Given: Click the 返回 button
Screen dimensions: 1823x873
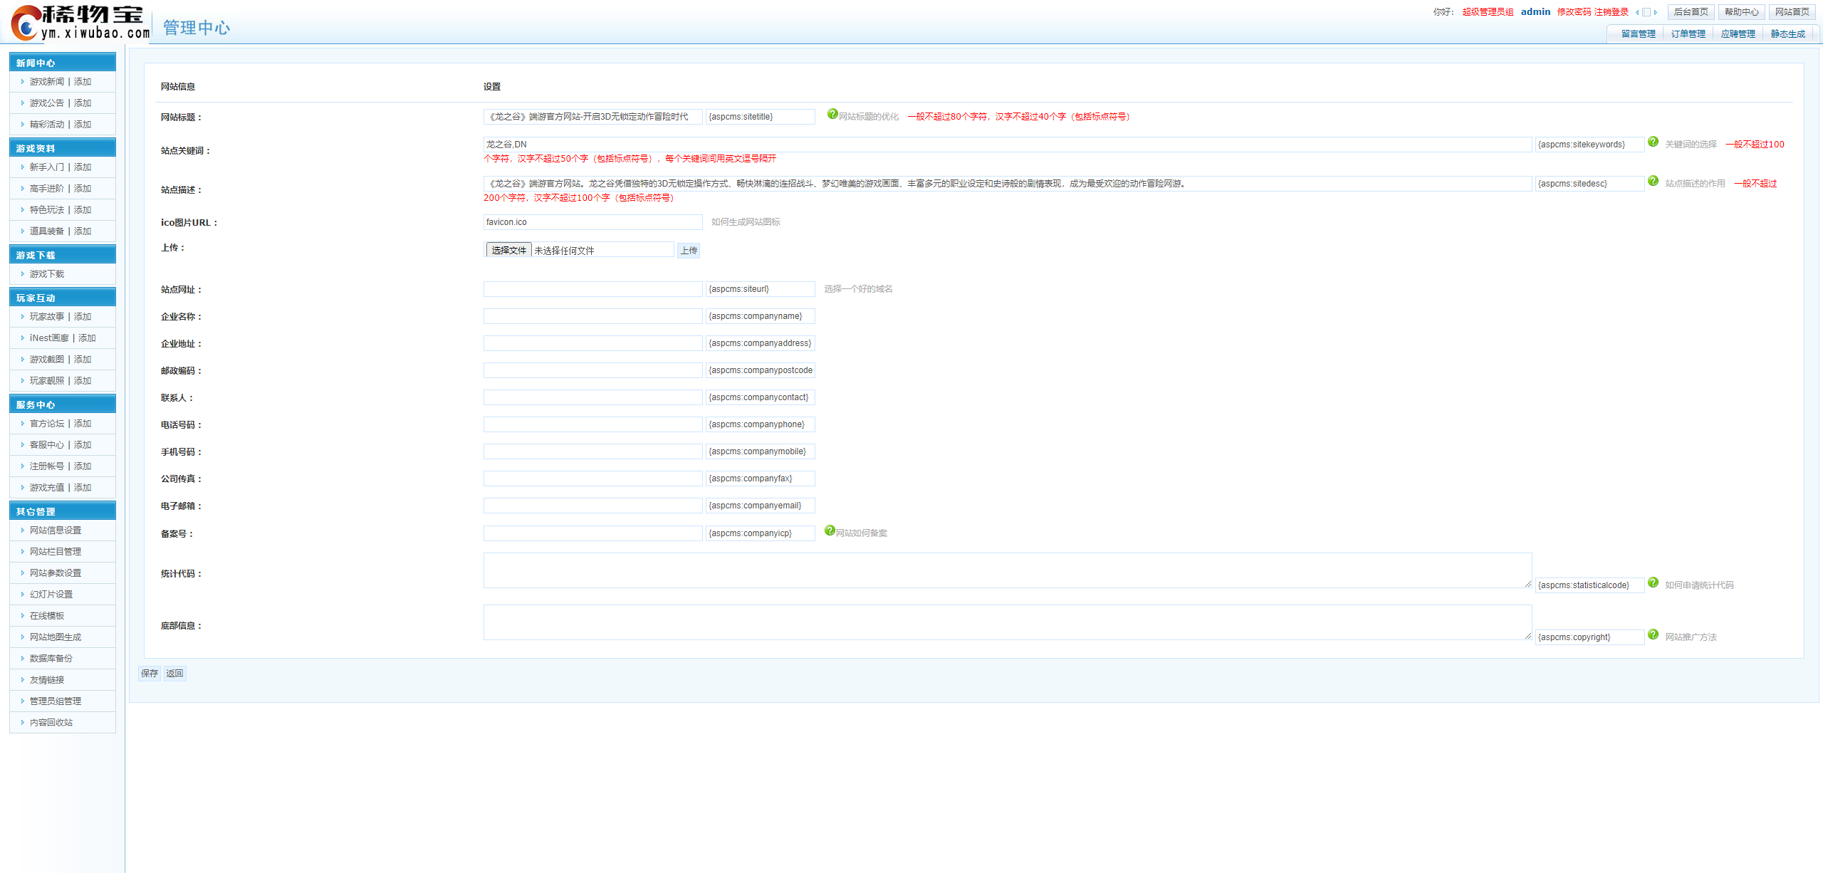Looking at the screenshot, I should 174,674.
